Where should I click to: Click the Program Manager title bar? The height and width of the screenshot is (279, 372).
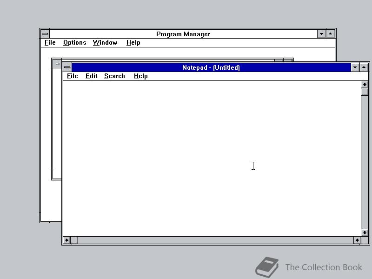(183, 34)
